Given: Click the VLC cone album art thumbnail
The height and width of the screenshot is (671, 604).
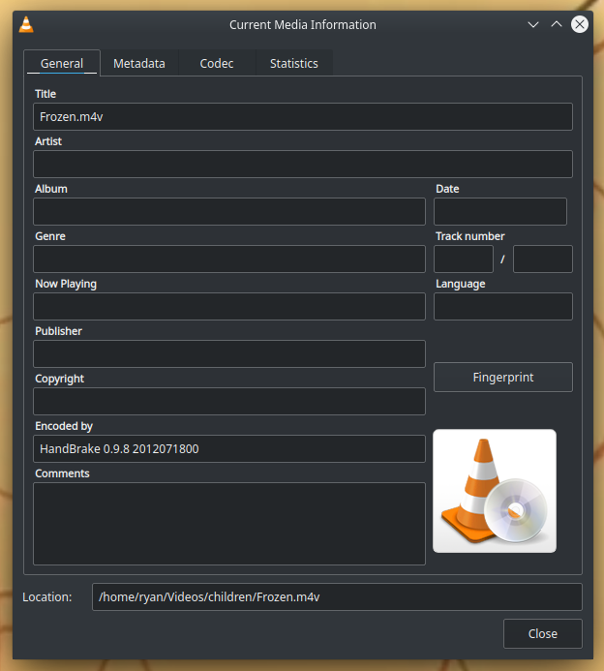Looking at the screenshot, I should coord(495,491).
